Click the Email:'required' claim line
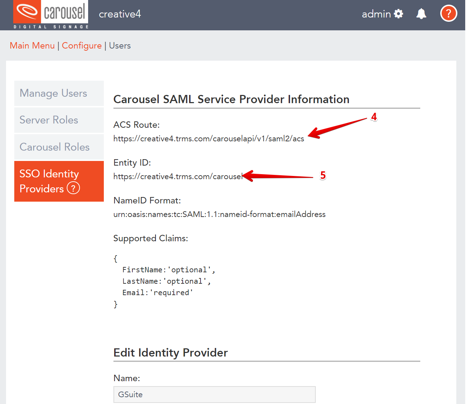The height and width of the screenshot is (404, 467). [x=158, y=293]
